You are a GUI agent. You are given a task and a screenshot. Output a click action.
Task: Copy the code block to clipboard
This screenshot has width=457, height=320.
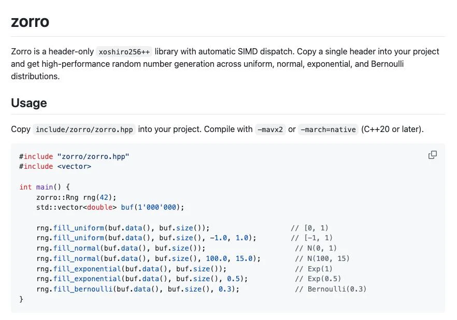click(433, 155)
